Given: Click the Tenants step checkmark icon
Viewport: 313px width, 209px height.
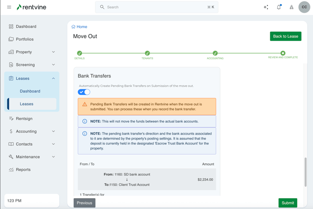Looking at the screenshot, I should [147, 53].
